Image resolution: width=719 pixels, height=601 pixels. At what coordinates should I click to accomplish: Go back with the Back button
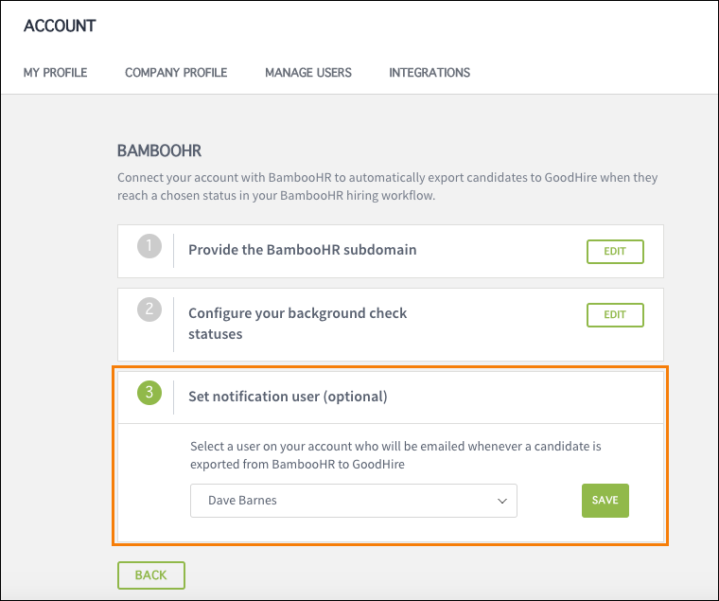coord(150,575)
